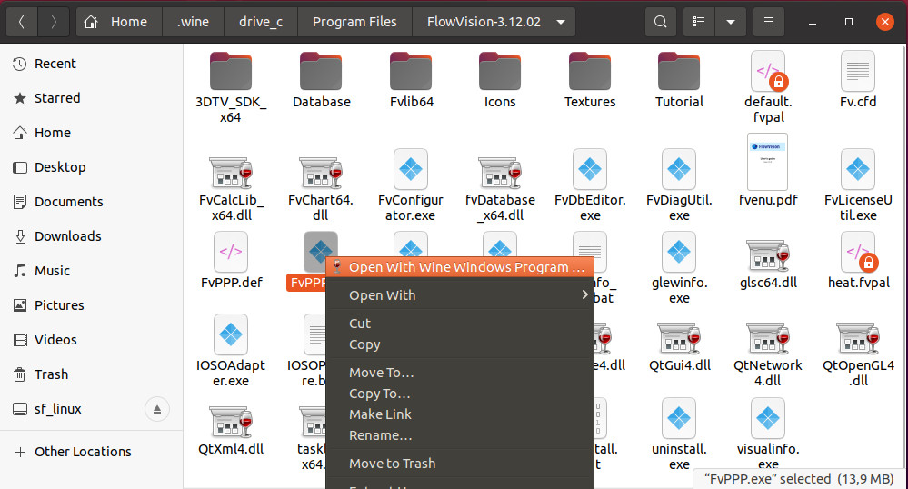Screen dimensions: 908x489
Task: Select QtOpenGL4.dll file icon
Action: (x=858, y=338)
